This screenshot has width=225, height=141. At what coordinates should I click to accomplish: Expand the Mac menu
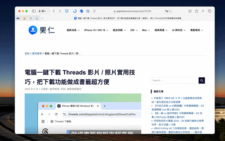[146, 30]
